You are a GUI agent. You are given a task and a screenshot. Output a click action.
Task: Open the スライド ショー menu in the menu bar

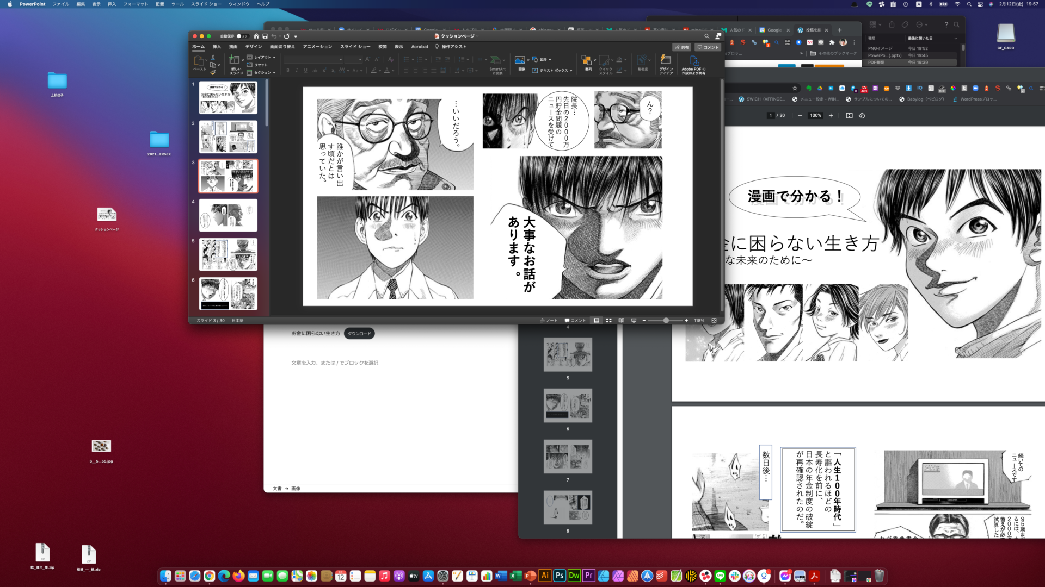click(206, 4)
